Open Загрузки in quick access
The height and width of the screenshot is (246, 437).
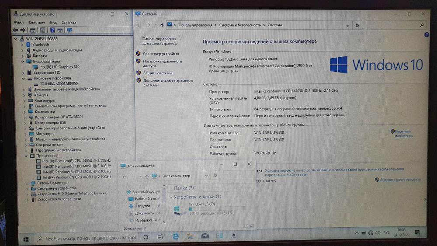tap(142, 206)
